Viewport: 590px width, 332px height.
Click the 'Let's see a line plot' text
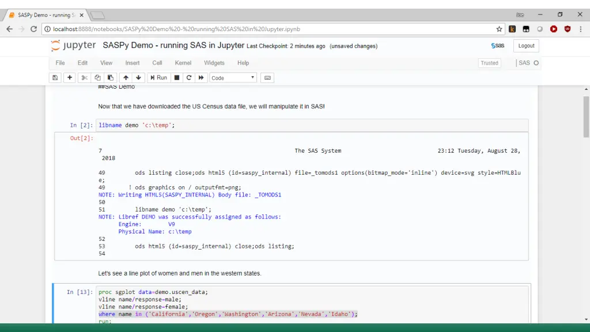(180, 273)
